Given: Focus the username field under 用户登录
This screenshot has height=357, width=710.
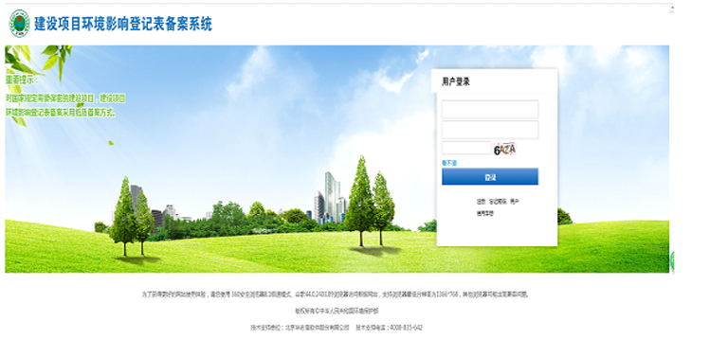Looking at the screenshot, I should [x=490, y=109].
